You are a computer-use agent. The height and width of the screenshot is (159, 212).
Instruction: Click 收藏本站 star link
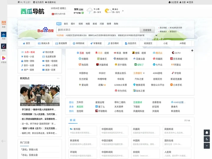[50, 2]
